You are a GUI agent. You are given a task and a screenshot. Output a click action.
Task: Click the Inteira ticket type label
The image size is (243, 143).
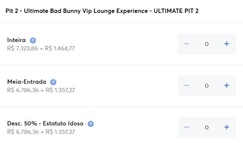16,40
